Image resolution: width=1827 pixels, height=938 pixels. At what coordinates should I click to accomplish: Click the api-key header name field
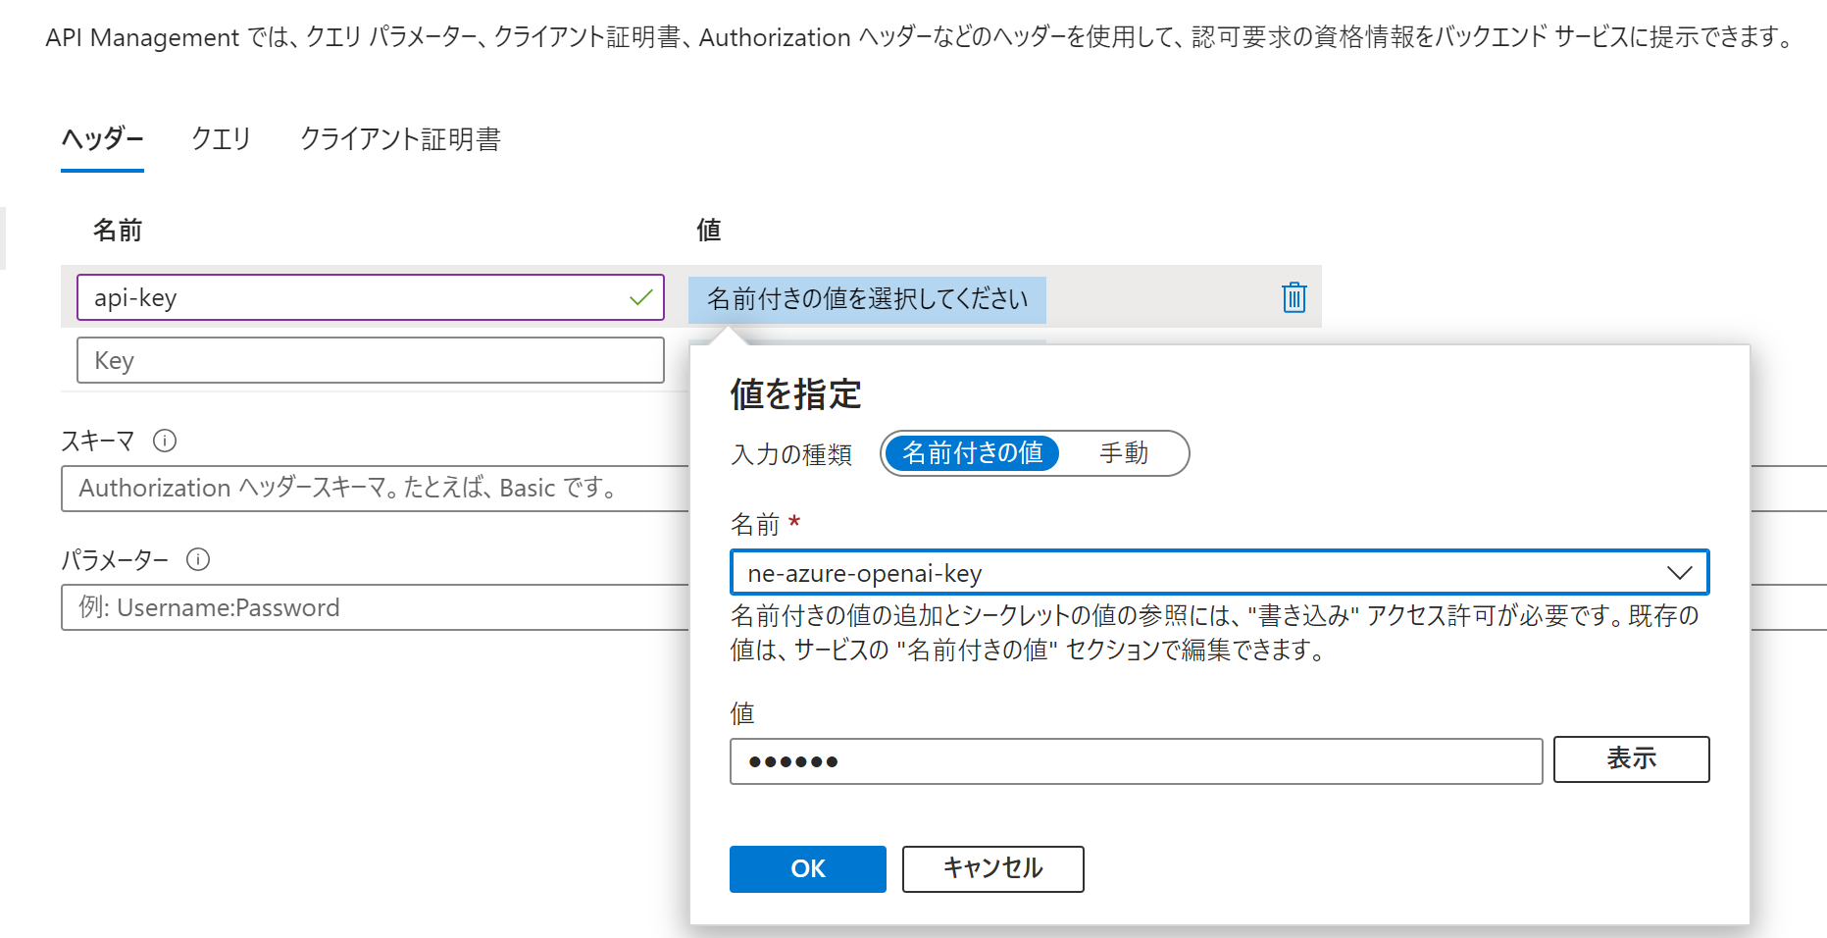click(353, 297)
